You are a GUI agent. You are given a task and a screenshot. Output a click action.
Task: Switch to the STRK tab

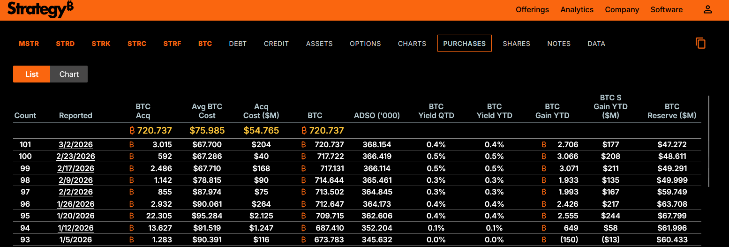click(101, 44)
